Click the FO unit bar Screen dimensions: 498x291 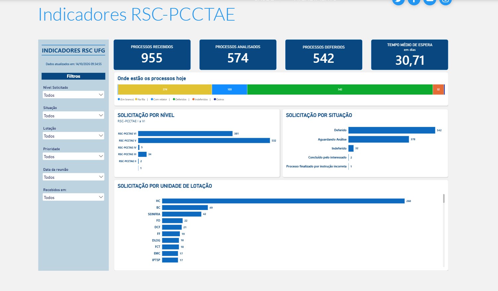click(x=173, y=221)
